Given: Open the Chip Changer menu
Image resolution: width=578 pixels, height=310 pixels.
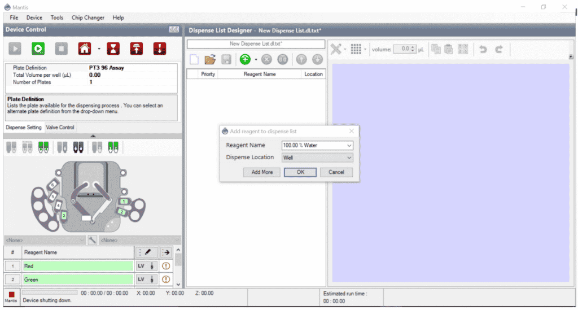Looking at the screenshot, I should coord(87,18).
